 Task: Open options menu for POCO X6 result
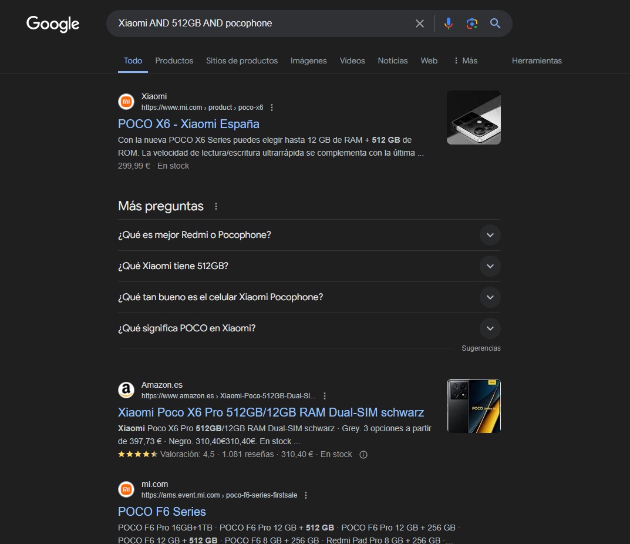tap(272, 108)
